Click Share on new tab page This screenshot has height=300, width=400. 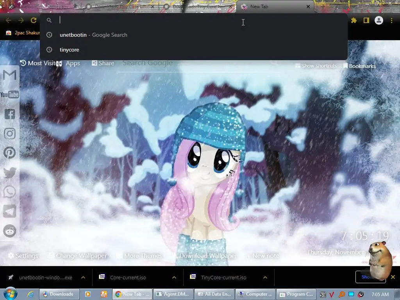(103, 63)
